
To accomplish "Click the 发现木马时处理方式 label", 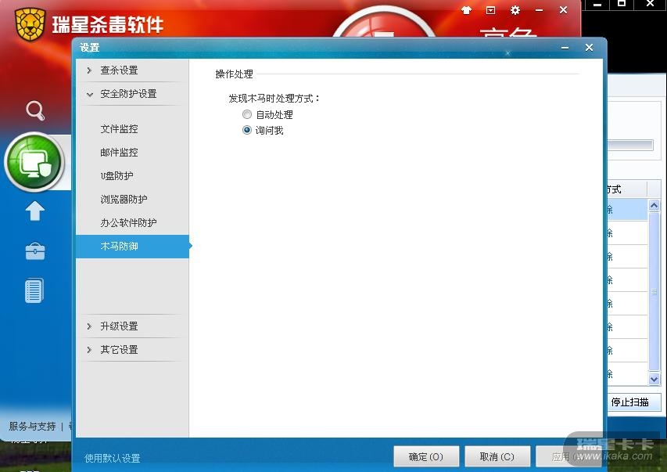I will pyautogui.click(x=274, y=99).
